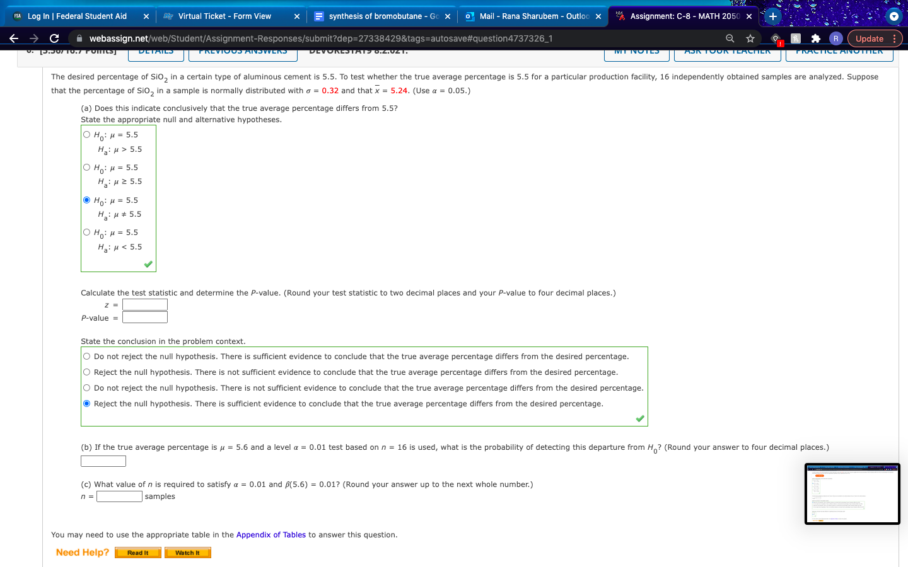Viewport: 908px width, 567px height.
Task: Click inside the P-value input field
Action: pos(145,317)
